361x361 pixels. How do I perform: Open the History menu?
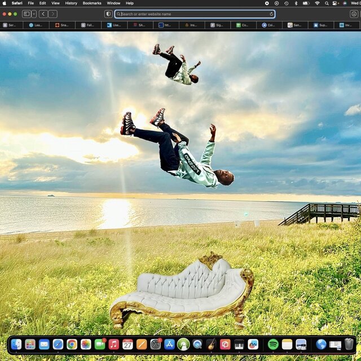pos(71,3)
